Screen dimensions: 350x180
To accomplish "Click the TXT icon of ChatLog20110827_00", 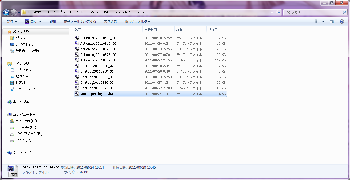I will click(x=77, y=88).
